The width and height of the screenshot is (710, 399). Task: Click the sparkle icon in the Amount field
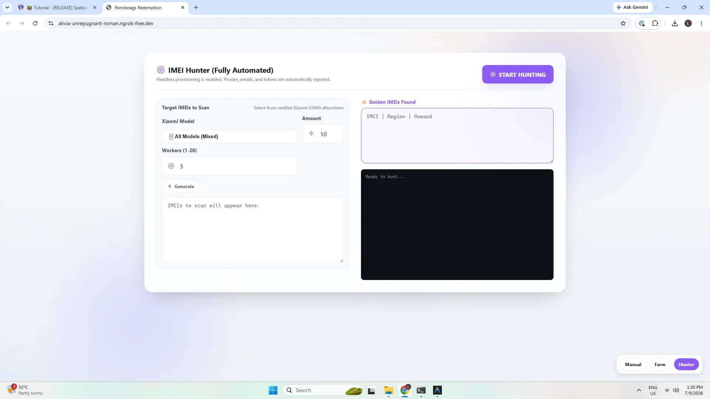tap(312, 134)
